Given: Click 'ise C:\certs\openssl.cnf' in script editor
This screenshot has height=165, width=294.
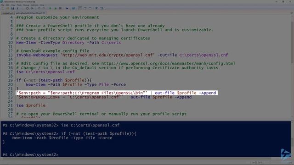Looking at the screenshot, I should tap(45, 72).
